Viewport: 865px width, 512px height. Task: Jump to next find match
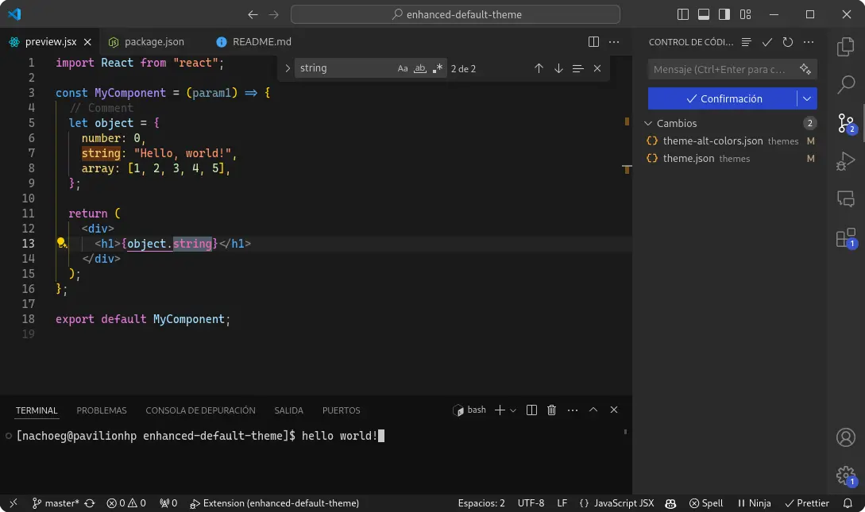point(558,68)
